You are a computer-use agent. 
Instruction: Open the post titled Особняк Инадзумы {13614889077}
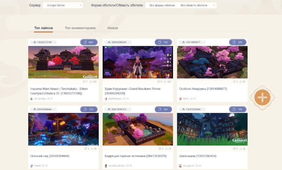pyautogui.click(x=203, y=89)
